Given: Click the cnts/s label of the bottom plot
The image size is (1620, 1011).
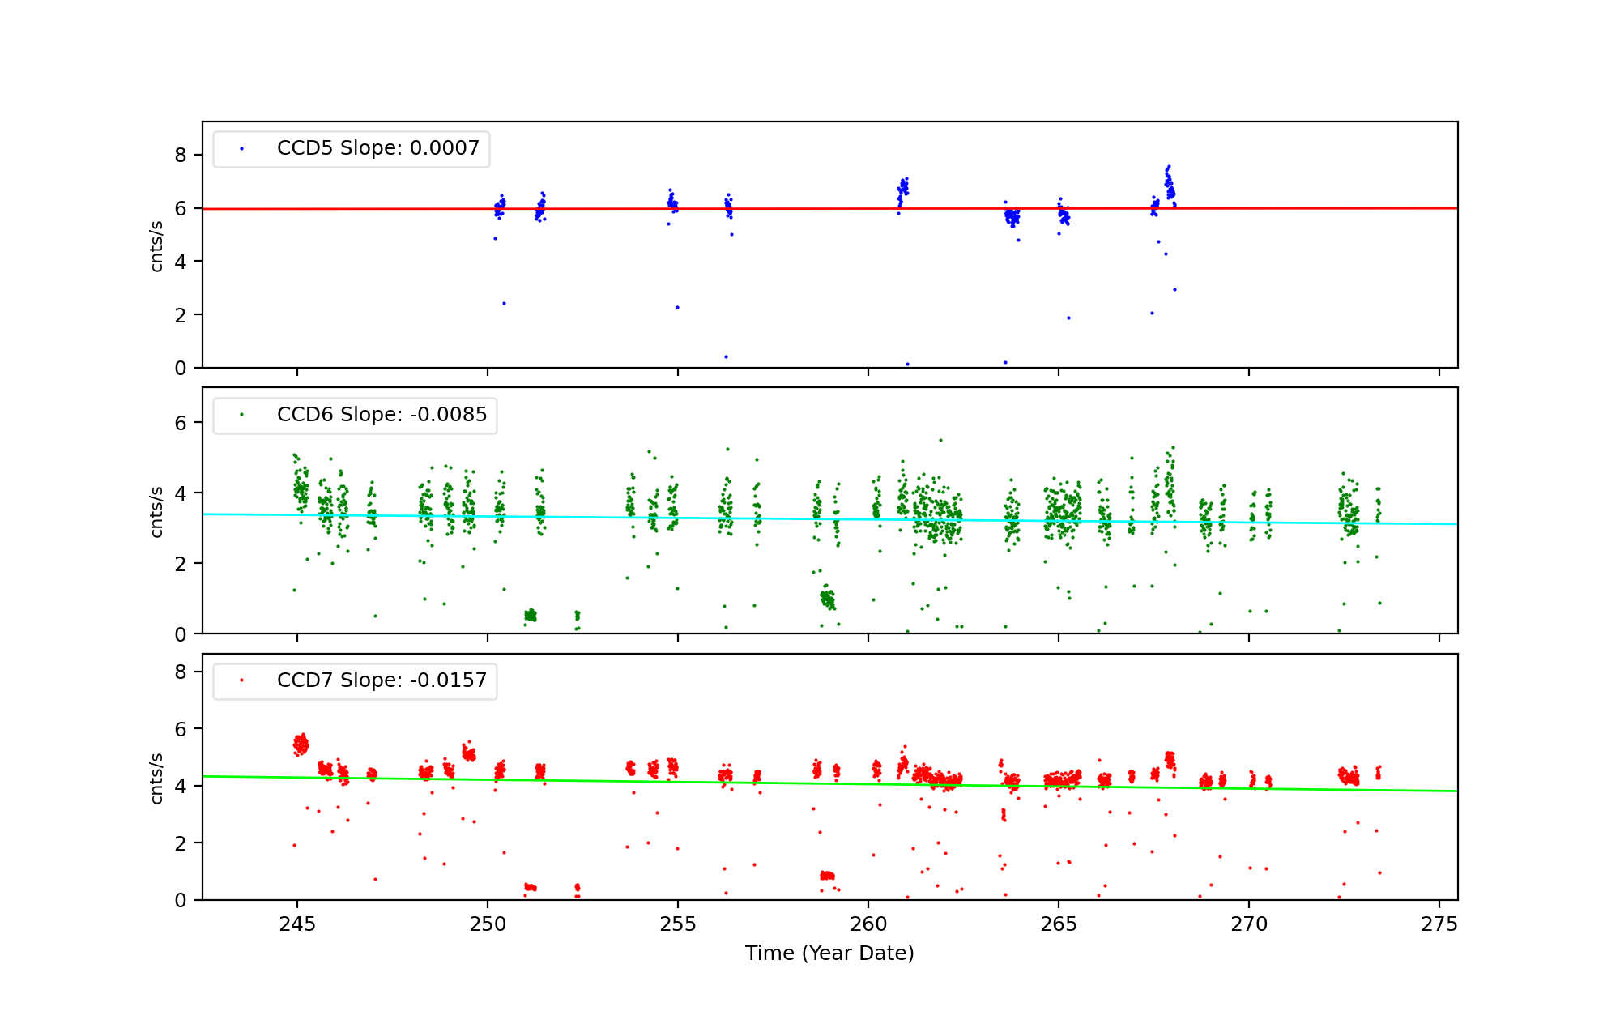Looking at the screenshot, I should (x=157, y=778).
